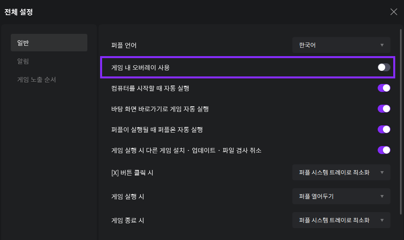
Task: Open the 게임 종료 시 dropdown
Action: point(341,220)
